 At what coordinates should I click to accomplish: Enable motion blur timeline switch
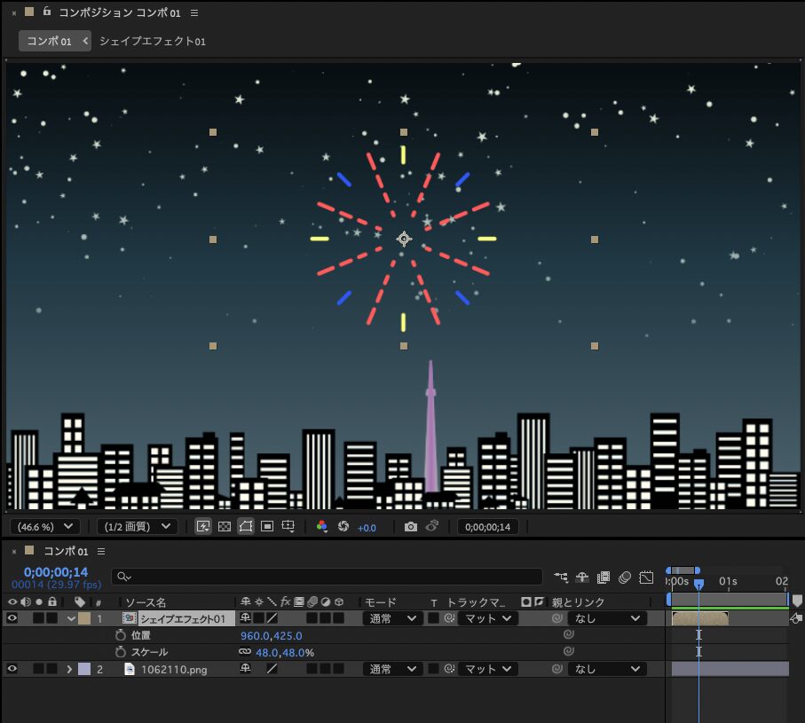625,578
